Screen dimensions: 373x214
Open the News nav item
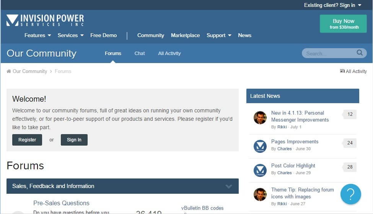[x=244, y=36]
